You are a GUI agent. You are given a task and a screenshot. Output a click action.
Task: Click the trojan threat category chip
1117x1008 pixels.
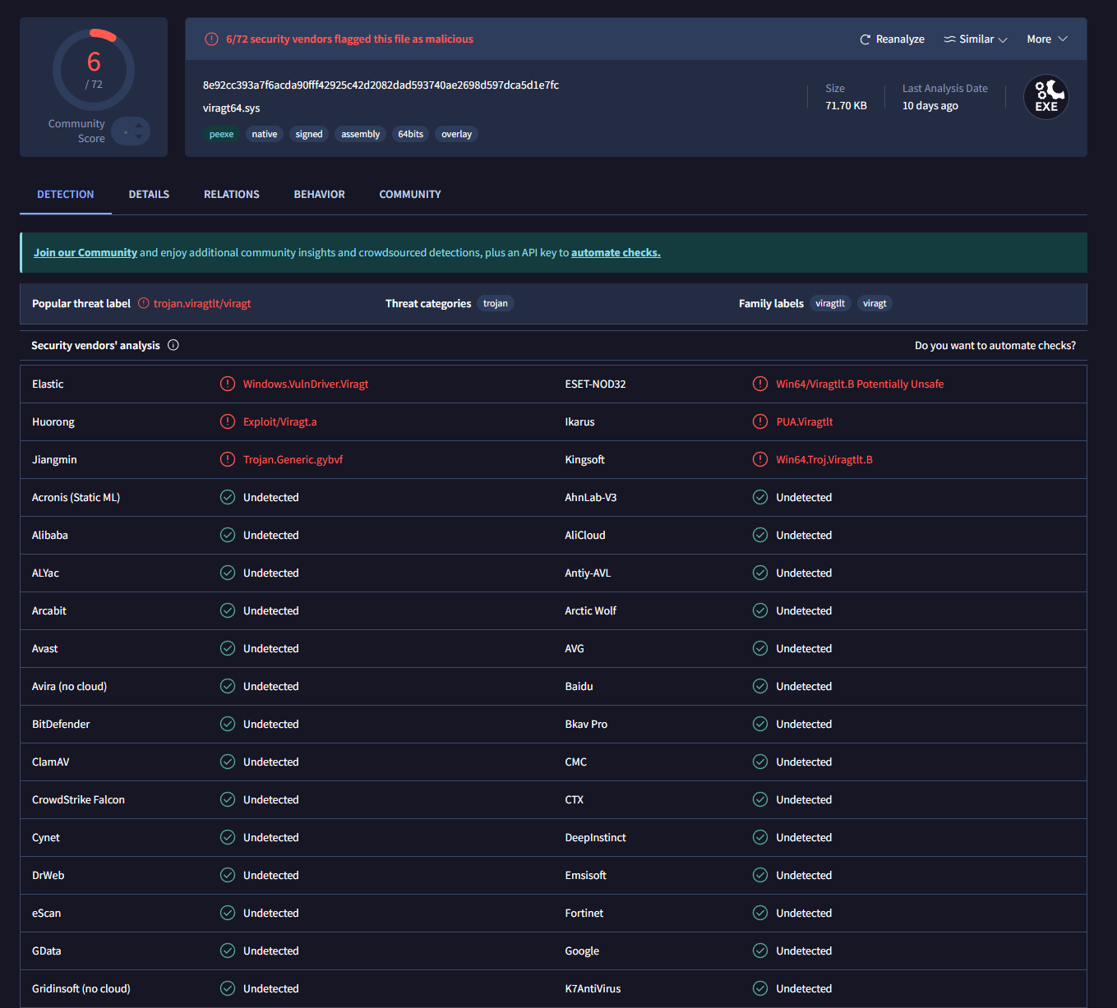point(496,304)
